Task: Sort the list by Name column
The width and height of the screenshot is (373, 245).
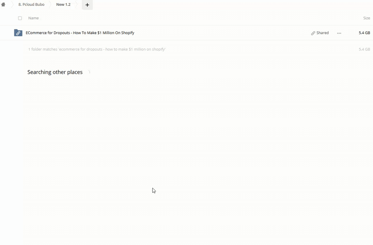Action: click(33, 18)
